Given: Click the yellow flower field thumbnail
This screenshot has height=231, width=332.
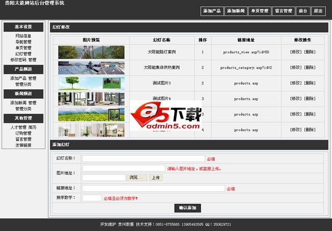Looking at the screenshot, I should click(x=91, y=114).
